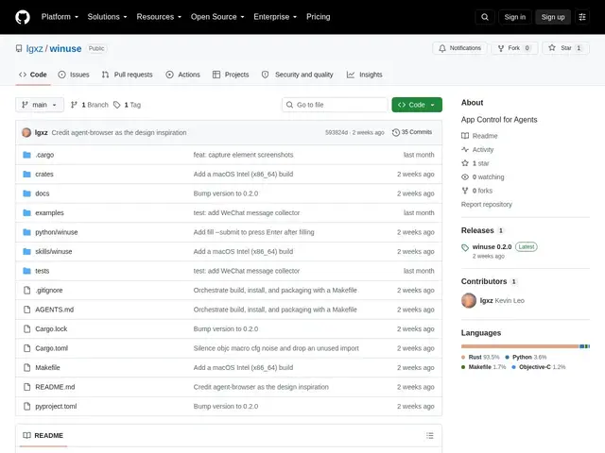This screenshot has height=453, width=605.
Task: Switch to the Issues tab
Action: click(x=74, y=75)
